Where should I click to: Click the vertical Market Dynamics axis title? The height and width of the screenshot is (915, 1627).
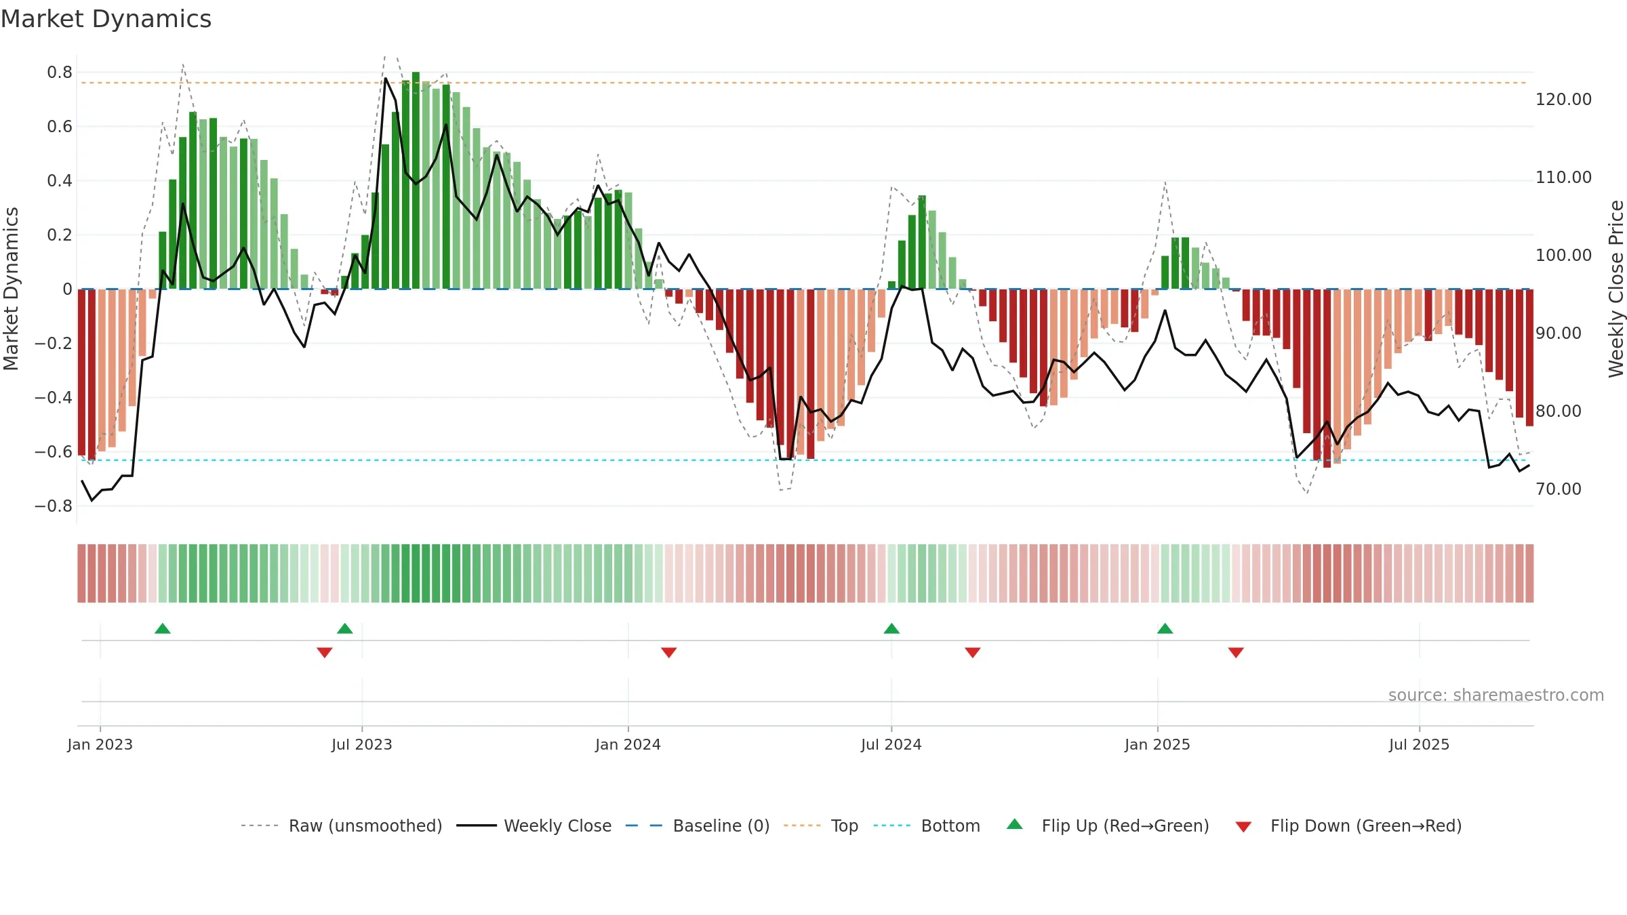pos(11,289)
